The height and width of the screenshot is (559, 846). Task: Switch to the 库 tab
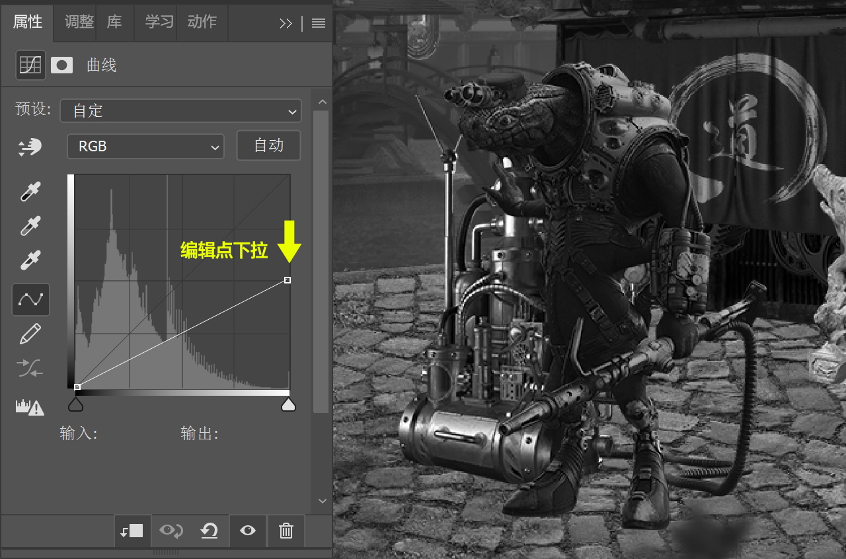tap(114, 22)
